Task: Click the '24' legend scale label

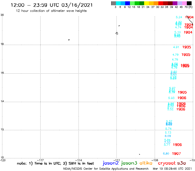Action: coord(148,7)
